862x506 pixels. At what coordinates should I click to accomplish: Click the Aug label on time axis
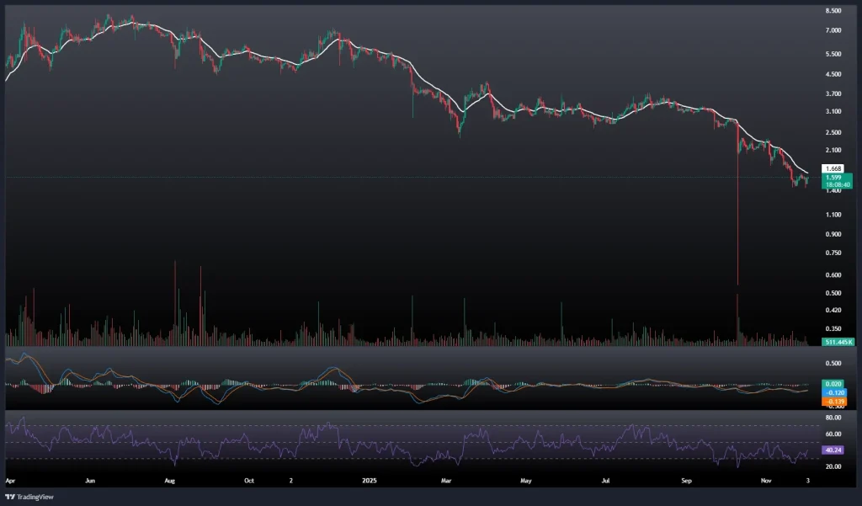pyautogui.click(x=169, y=482)
